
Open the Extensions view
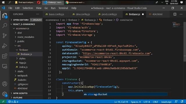[5, 56]
